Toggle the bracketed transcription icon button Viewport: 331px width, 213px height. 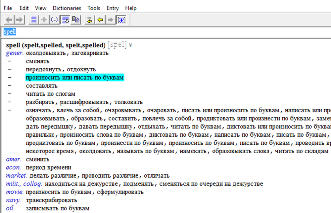coord(121,20)
